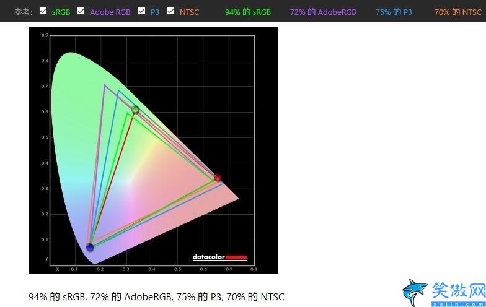Screen dimensions: 486x307
Task: Click the green sRGB label
Action: click(61, 12)
